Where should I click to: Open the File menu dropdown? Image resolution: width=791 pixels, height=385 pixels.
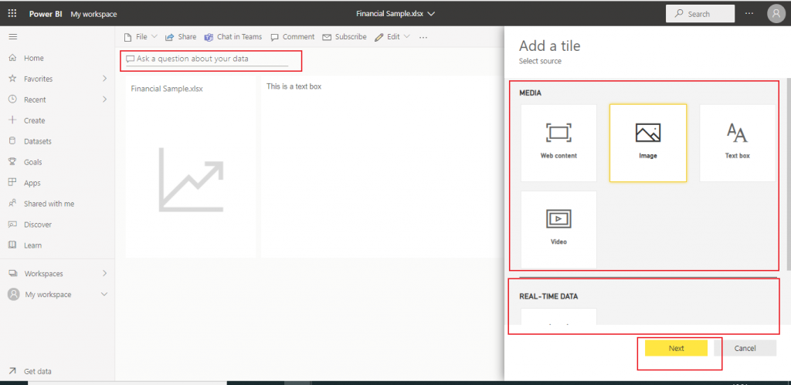click(x=141, y=37)
